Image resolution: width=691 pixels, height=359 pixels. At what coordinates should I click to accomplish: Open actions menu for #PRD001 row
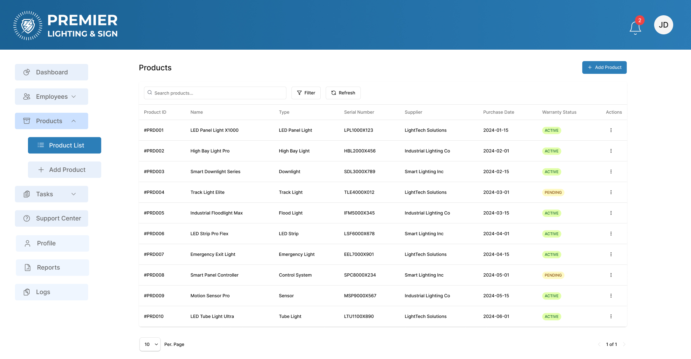[611, 130]
